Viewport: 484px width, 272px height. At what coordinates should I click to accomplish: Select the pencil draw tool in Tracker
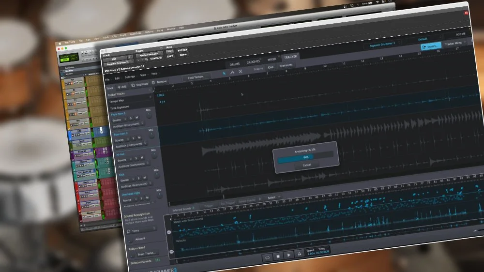click(232, 72)
